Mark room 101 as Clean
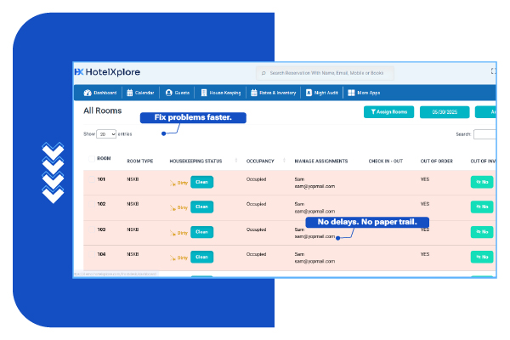 tap(202, 182)
